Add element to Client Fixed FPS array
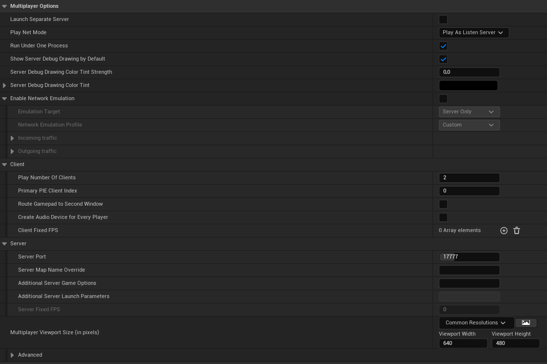 click(x=504, y=231)
